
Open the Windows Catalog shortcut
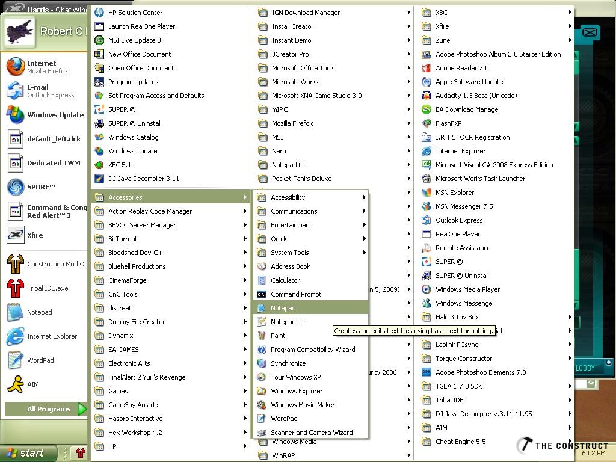pos(170,137)
